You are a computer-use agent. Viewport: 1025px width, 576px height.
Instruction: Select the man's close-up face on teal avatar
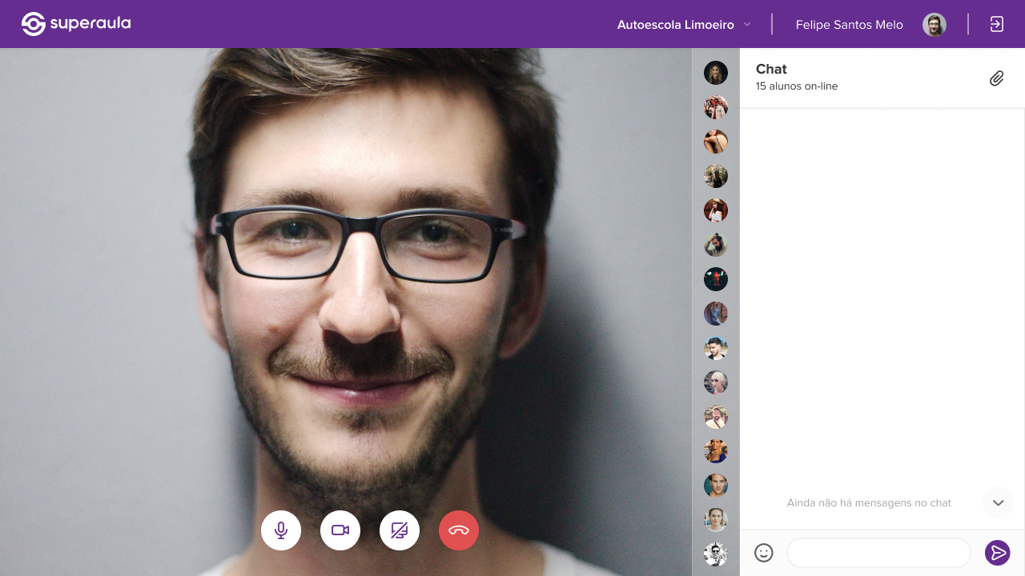pyautogui.click(x=716, y=486)
